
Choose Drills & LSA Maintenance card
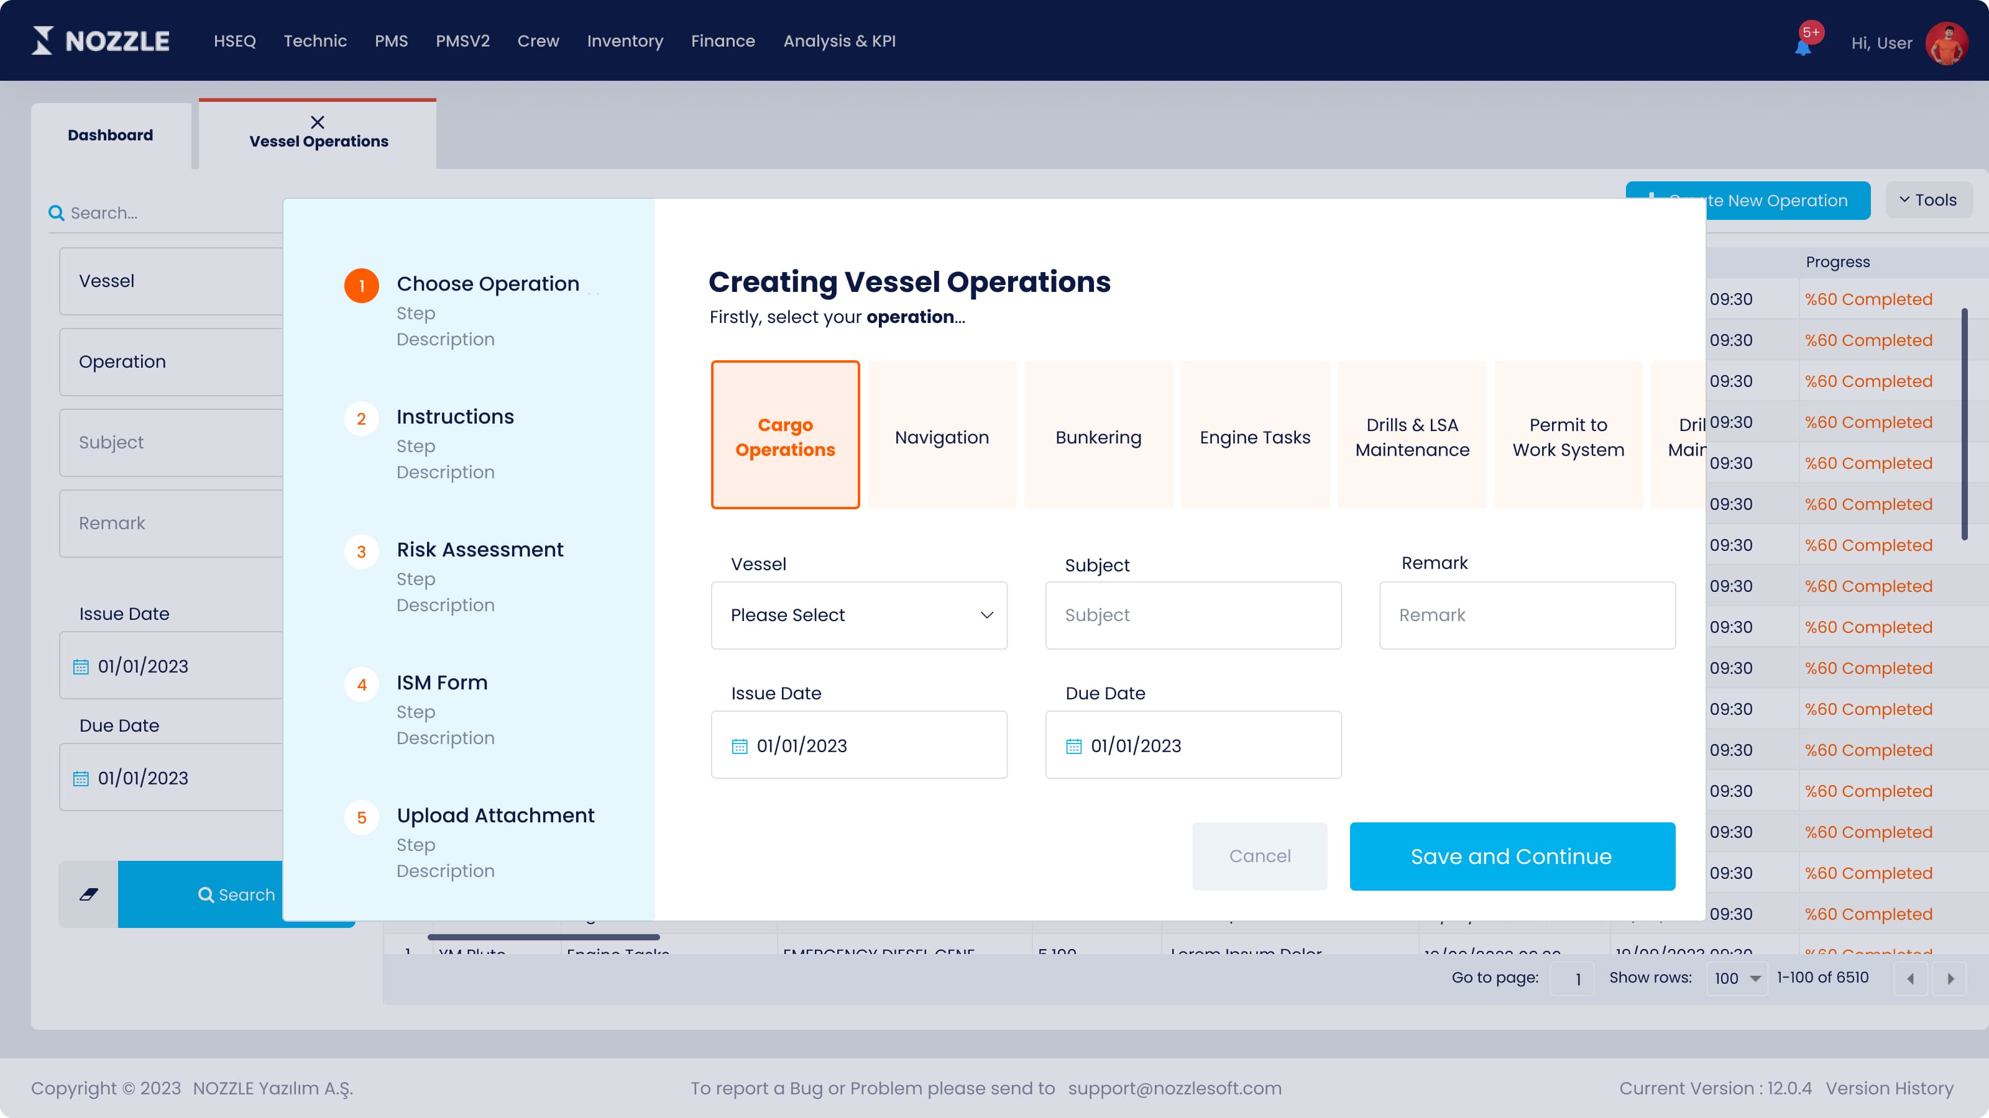pyautogui.click(x=1412, y=434)
